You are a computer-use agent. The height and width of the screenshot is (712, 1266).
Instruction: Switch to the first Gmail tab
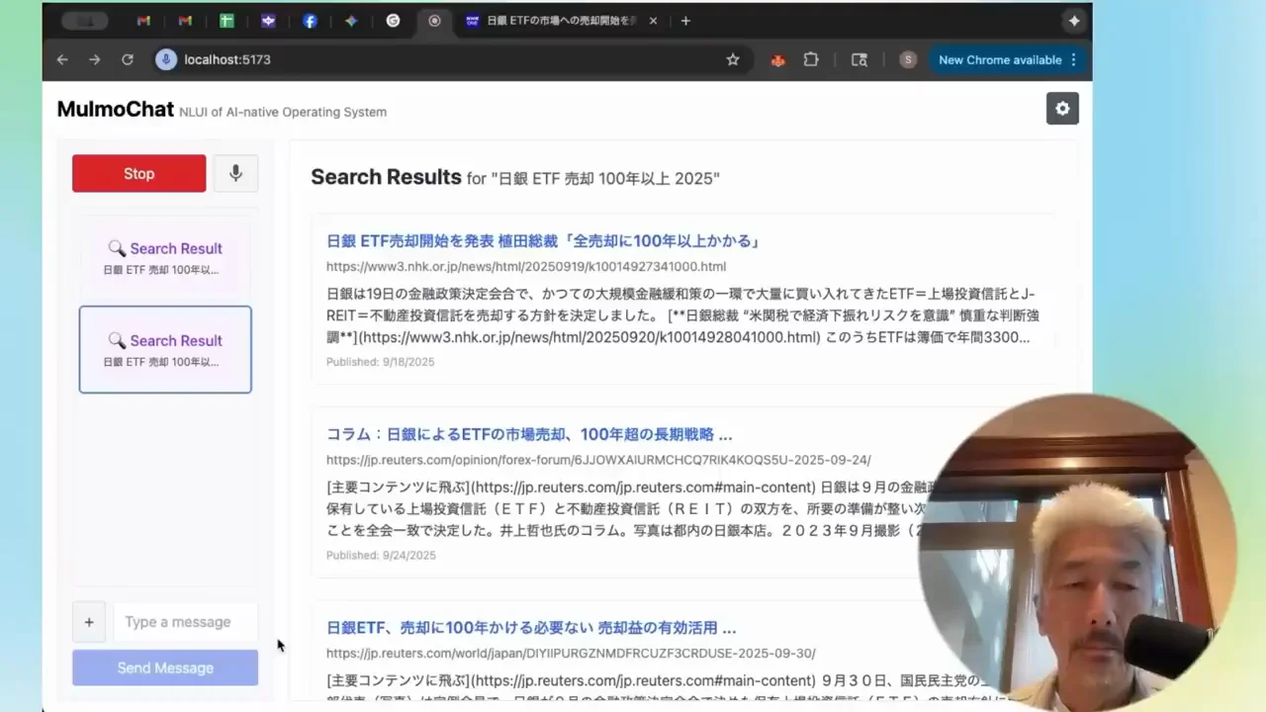pos(143,21)
